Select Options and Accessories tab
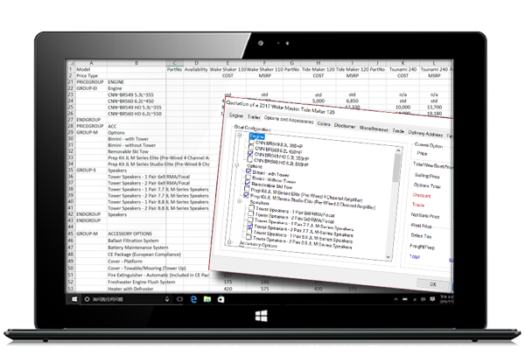Viewport: 525px width, 356px height. 289,120
